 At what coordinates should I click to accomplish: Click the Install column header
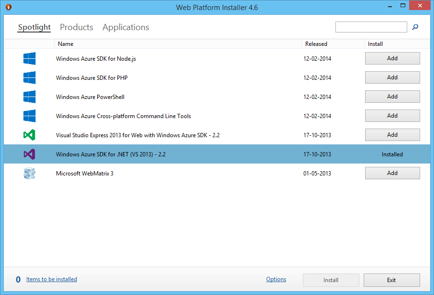point(375,44)
